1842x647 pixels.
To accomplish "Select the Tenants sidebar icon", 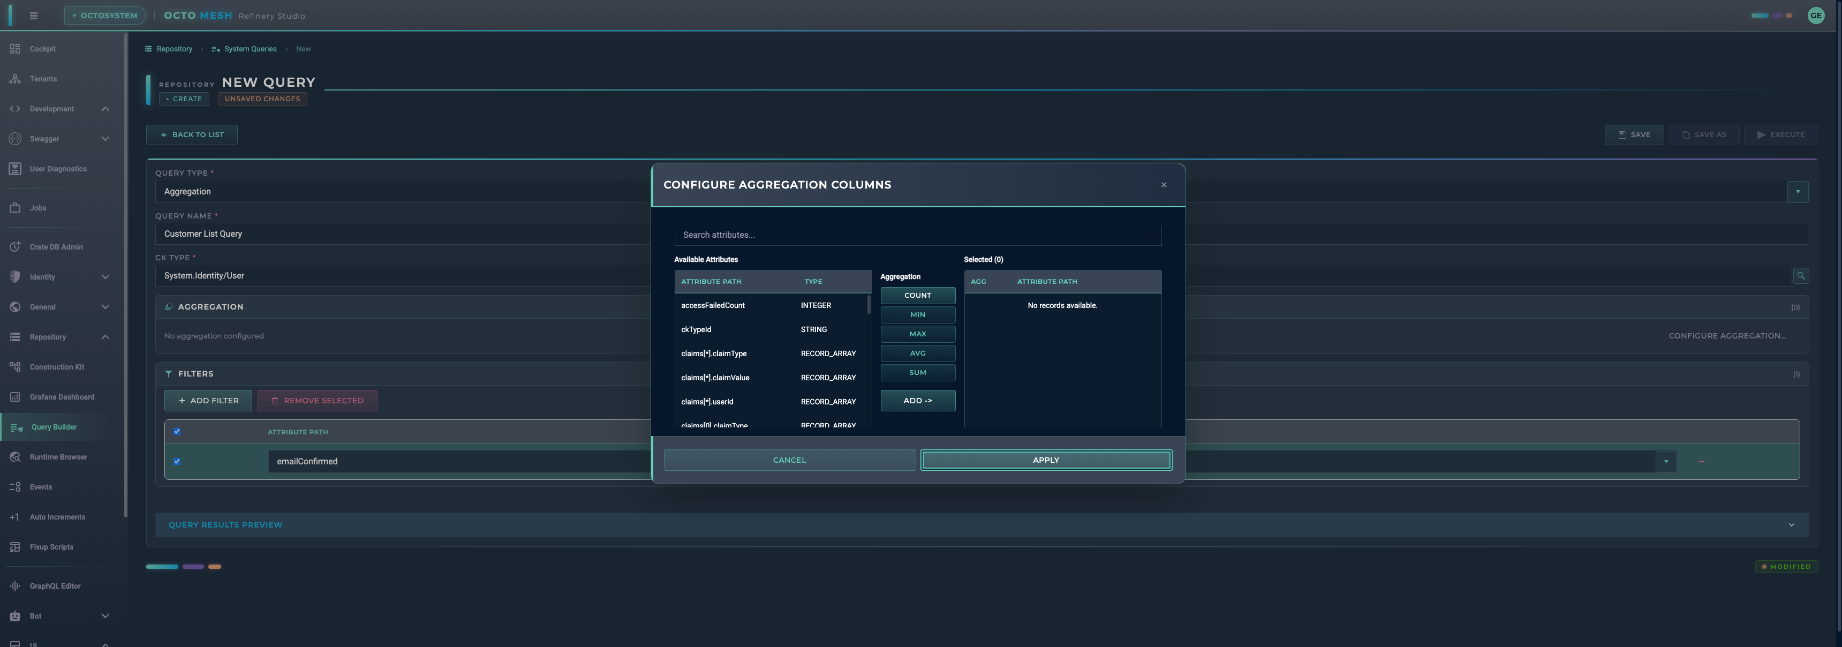I will [15, 79].
